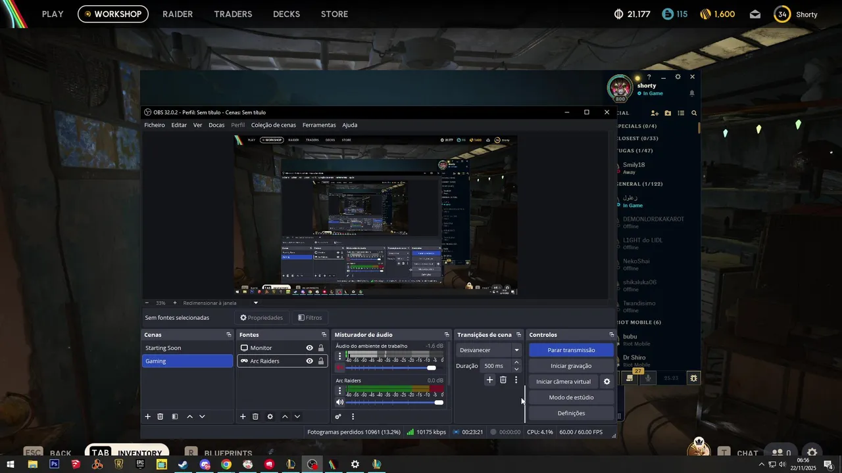Viewport: 842px width, 473px height.
Task: Open Epic Games Launcher from taskbar
Action: tap(140, 464)
